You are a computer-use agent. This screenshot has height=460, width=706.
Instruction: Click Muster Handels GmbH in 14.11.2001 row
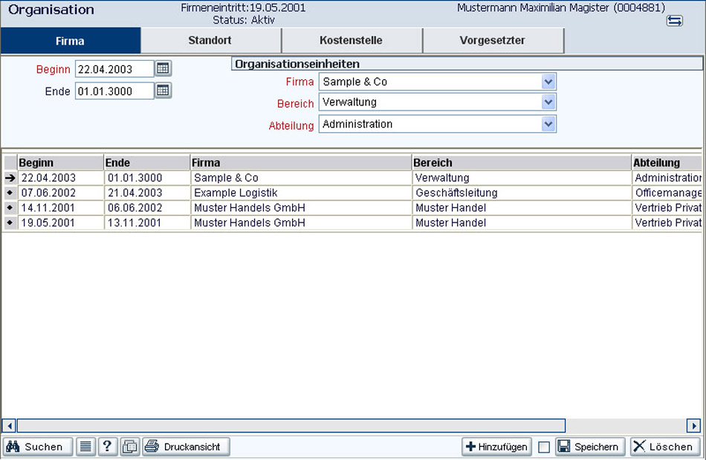tap(301, 208)
